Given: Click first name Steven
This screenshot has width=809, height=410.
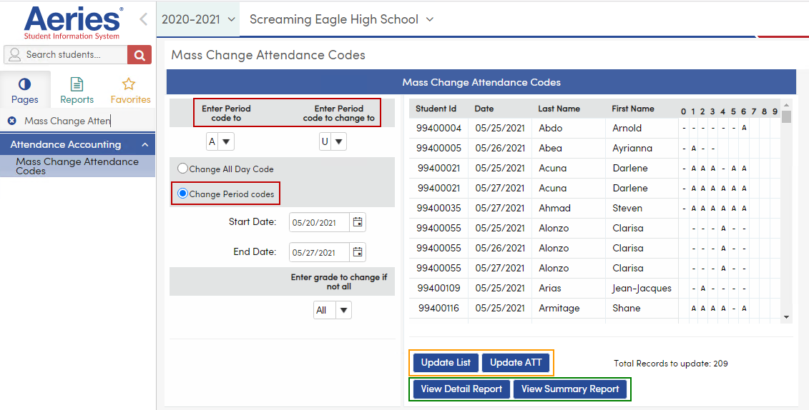Looking at the screenshot, I should pyautogui.click(x=627, y=208).
